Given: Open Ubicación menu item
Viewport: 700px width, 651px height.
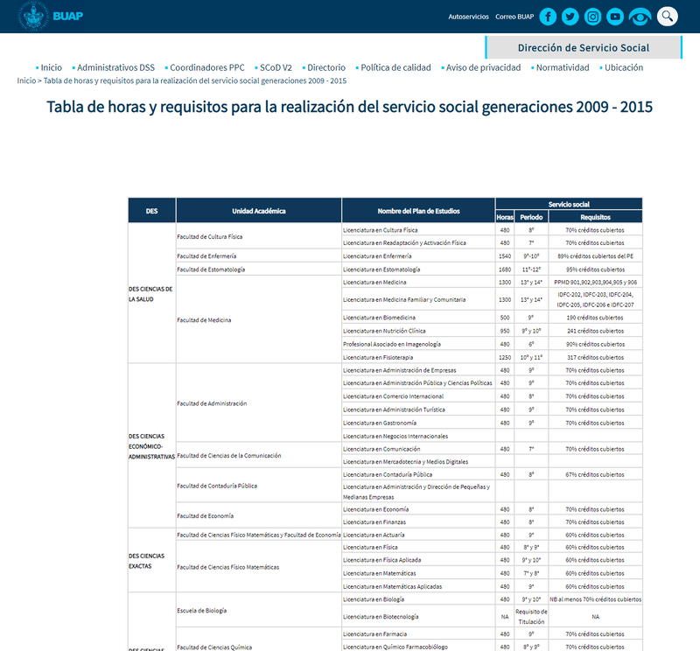Looking at the screenshot, I should pyautogui.click(x=624, y=67).
